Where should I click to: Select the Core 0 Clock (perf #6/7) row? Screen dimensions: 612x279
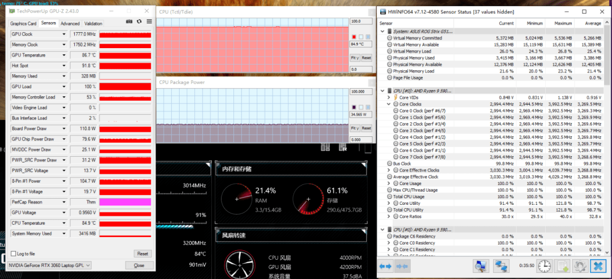pos(491,111)
